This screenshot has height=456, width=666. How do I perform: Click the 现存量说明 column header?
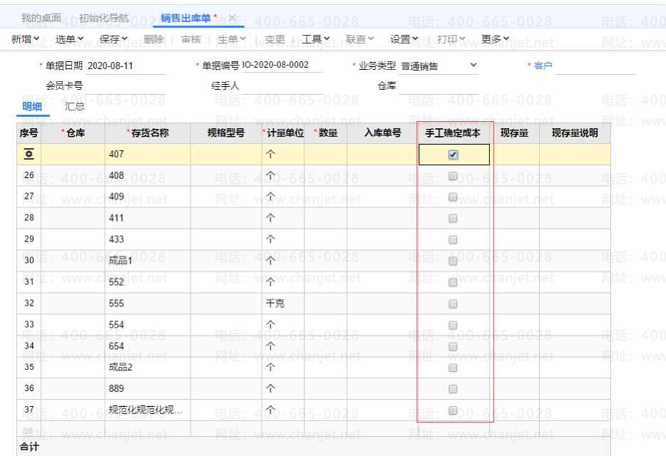(575, 133)
